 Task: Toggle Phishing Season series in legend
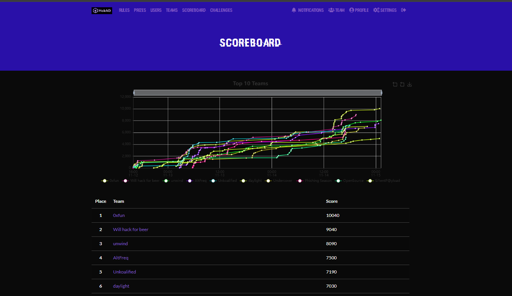click(x=314, y=181)
